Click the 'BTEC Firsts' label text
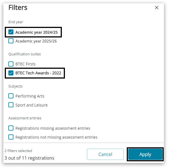This screenshot has width=169, height=168. tap(25, 64)
